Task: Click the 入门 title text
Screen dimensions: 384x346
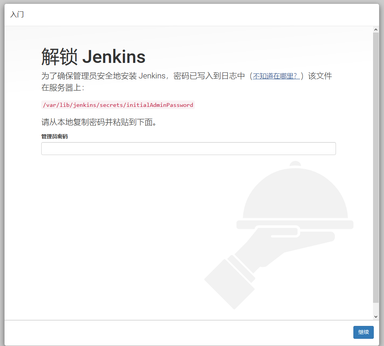Action: click(17, 14)
